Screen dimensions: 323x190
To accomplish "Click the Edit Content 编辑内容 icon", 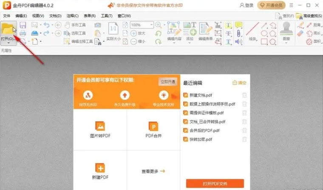I will pos(174,29).
